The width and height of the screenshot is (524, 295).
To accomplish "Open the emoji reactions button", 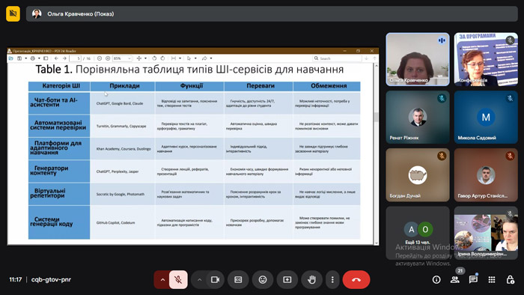I will (x=263, y=279).
